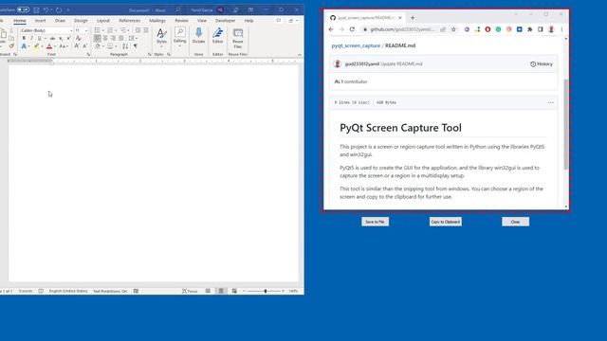Toggle Show/Hide paragraph marks
The height and width of the screenshot is (341, 607).
tap(136, 46)
